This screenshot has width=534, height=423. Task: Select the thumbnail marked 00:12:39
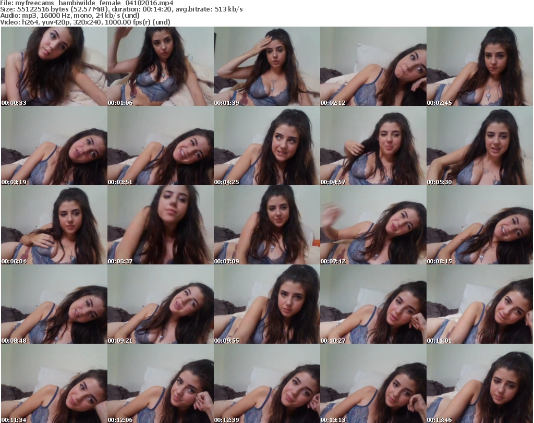pos(266,384)
